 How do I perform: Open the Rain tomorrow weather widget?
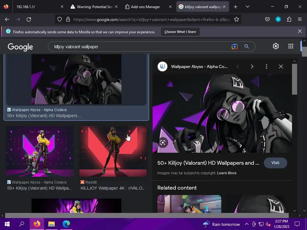pos(221,224)
